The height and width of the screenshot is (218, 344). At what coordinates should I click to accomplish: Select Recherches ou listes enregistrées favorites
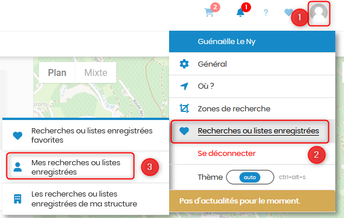[85, 135]
